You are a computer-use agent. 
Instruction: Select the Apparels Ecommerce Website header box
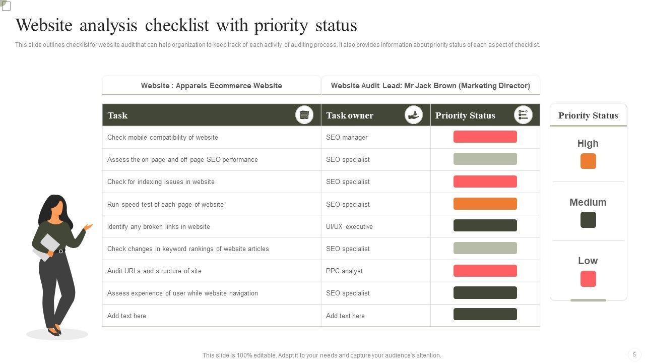[211, 86]
